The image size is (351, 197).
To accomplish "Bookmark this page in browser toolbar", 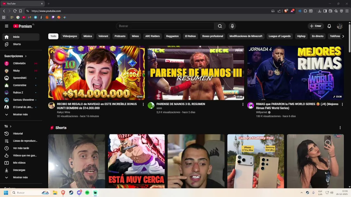I will point(20,11).
